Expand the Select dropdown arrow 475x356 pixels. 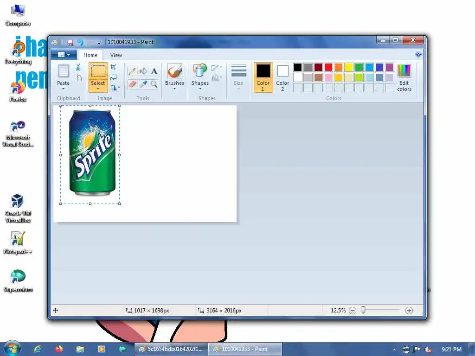click(98, 89)
